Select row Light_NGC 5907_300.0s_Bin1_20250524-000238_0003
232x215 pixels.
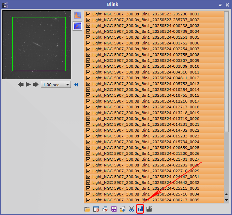pyautogui.click(x=154, y=26)
